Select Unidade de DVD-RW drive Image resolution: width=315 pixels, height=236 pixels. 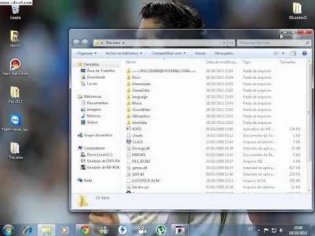pos(100,161)
